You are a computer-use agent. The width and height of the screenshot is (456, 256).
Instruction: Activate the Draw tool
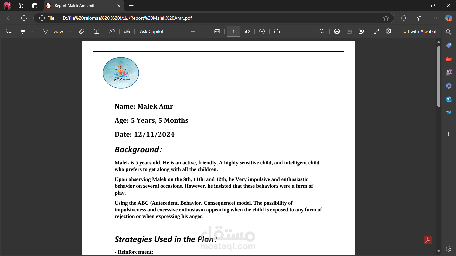(x=53, y=31)
